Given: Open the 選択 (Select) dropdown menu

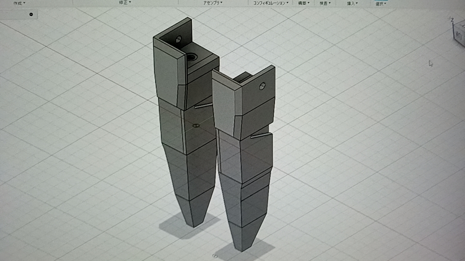Looking at the screenshot, I should point(380,4).
